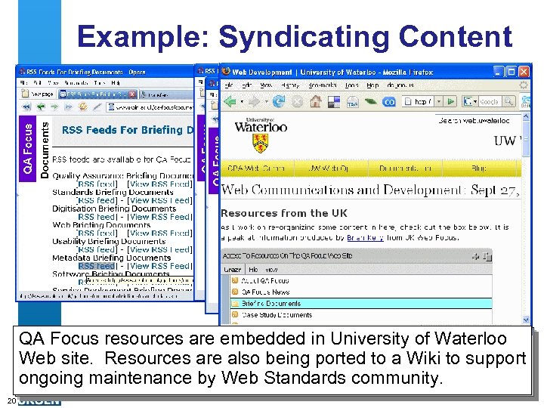
Task: Click the Firefox Forward arrow button
Action: (x=255, y=101)
